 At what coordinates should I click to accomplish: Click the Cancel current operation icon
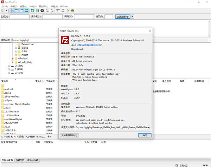pyautogui.click(x=42, y=11)
